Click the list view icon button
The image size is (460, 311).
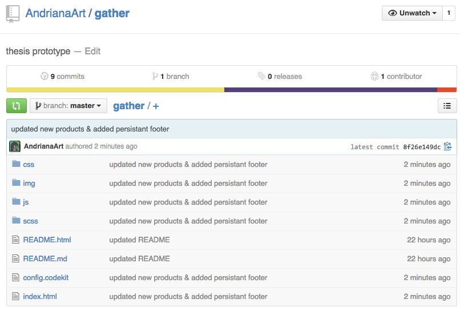tap(447, 106)
